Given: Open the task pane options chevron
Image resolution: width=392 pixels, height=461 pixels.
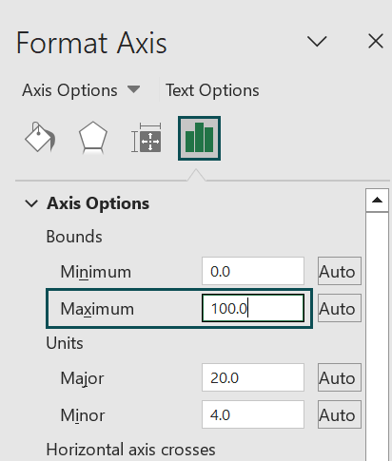Looking at the screenshot, I should (x=317, y=42).
